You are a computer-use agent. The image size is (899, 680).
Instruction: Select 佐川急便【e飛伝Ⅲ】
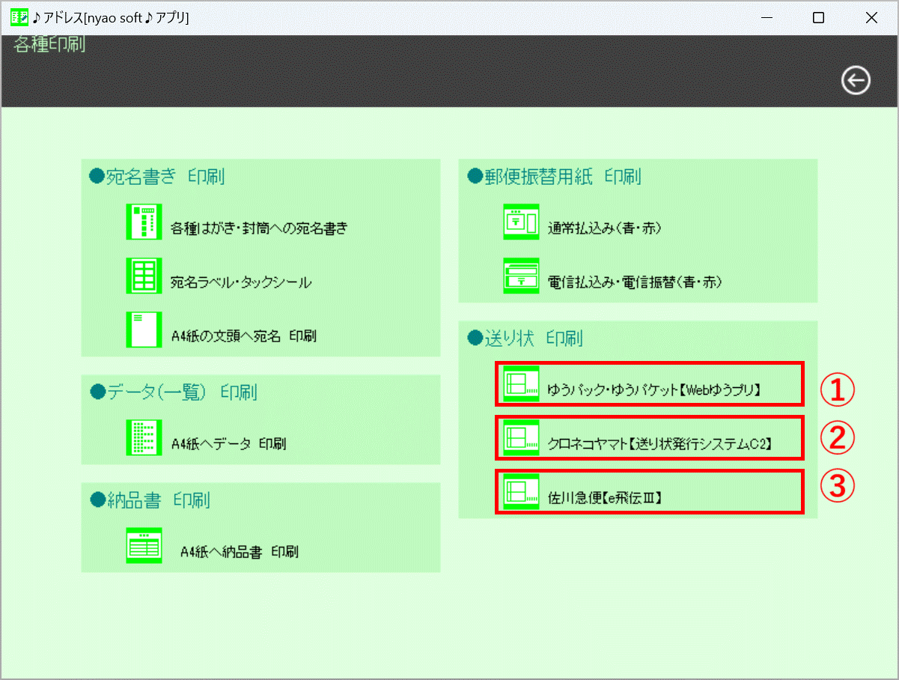click(606, 498)
